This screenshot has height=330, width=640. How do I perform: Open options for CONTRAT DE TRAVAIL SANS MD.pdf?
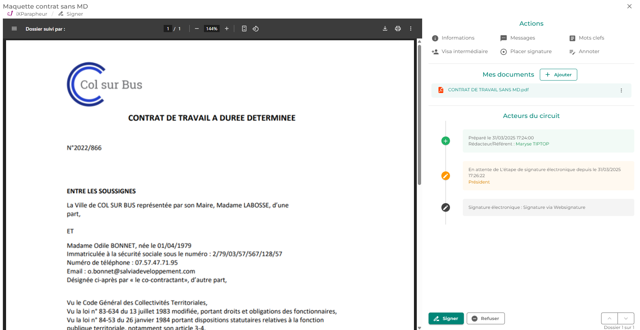coord(621,91)
